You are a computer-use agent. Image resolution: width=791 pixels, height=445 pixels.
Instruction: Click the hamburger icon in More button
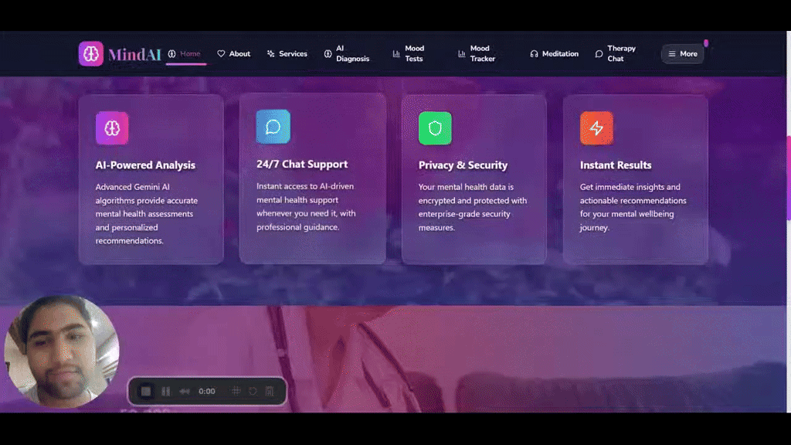[x=672, y=53]
